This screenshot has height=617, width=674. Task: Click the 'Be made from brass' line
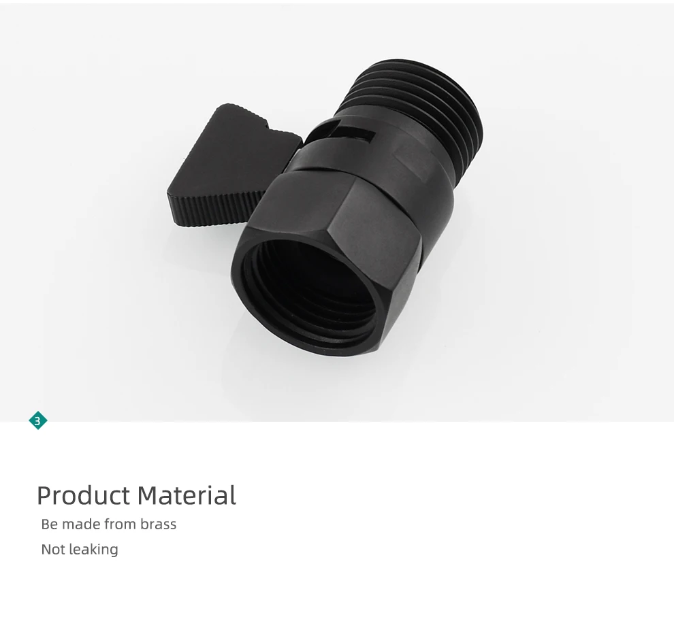[109, 524]
